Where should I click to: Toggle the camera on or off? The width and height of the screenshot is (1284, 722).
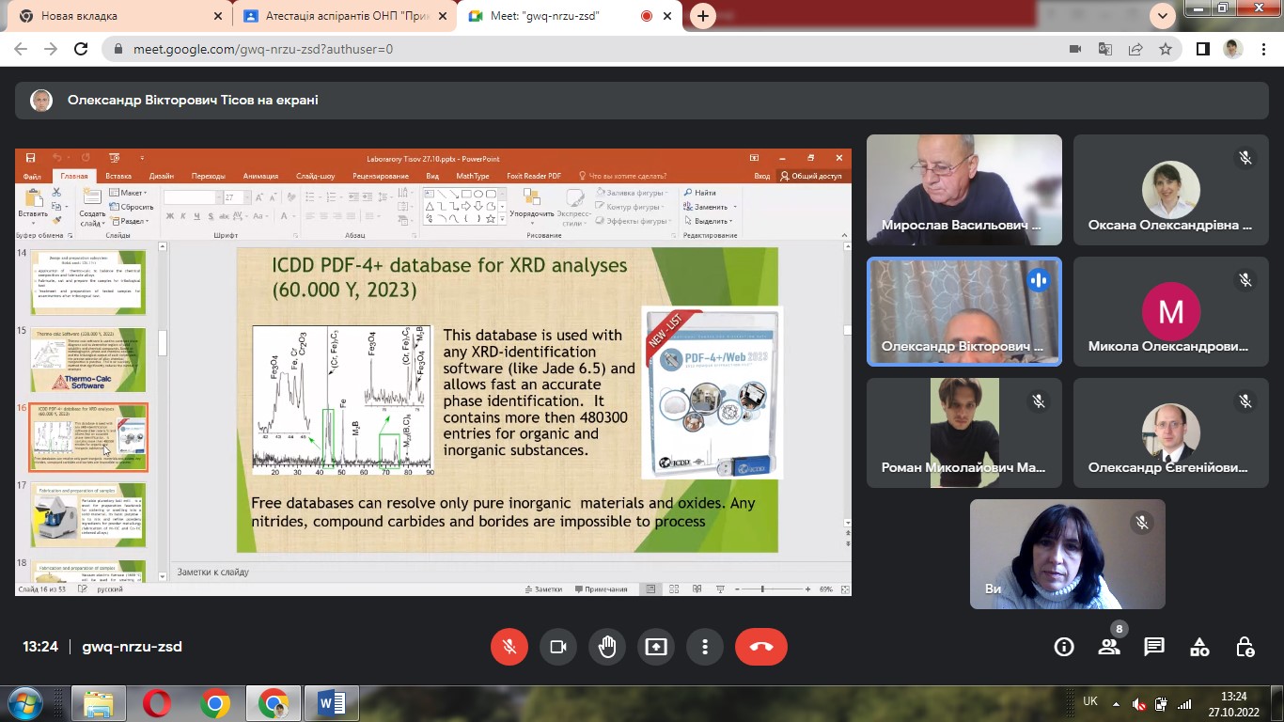558,647
